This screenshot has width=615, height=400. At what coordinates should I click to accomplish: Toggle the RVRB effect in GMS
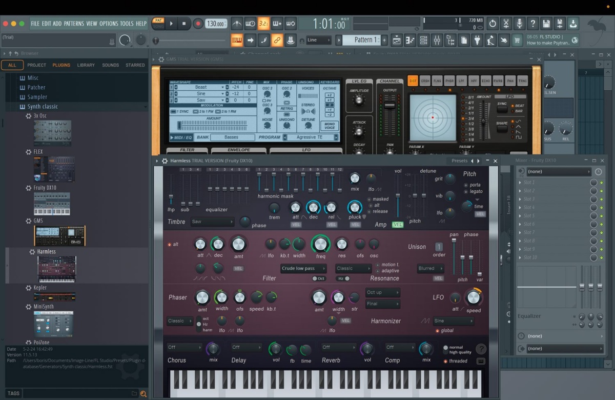click(498, 81)
